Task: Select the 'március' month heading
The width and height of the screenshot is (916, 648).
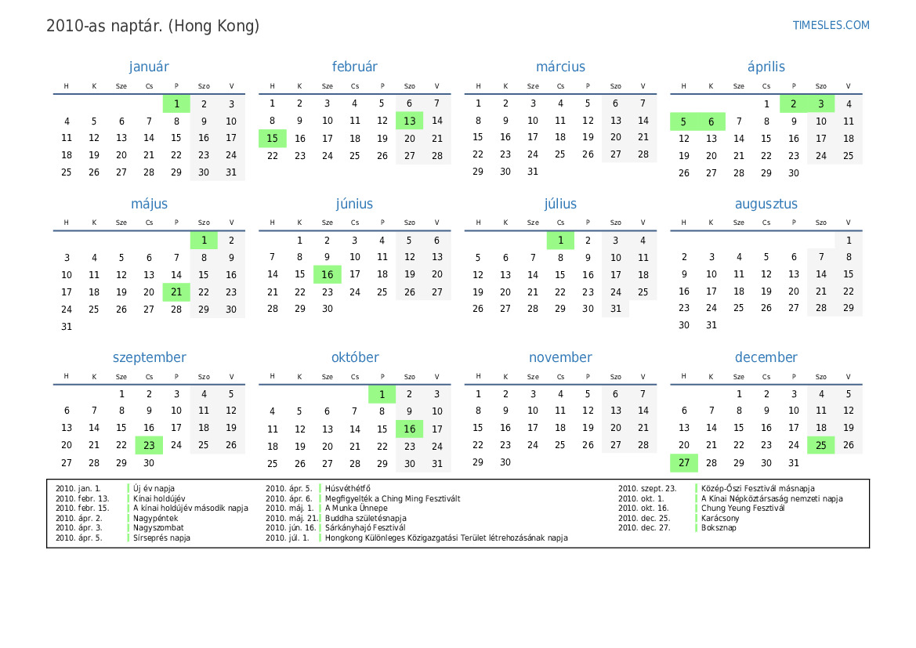Action: 560,67
